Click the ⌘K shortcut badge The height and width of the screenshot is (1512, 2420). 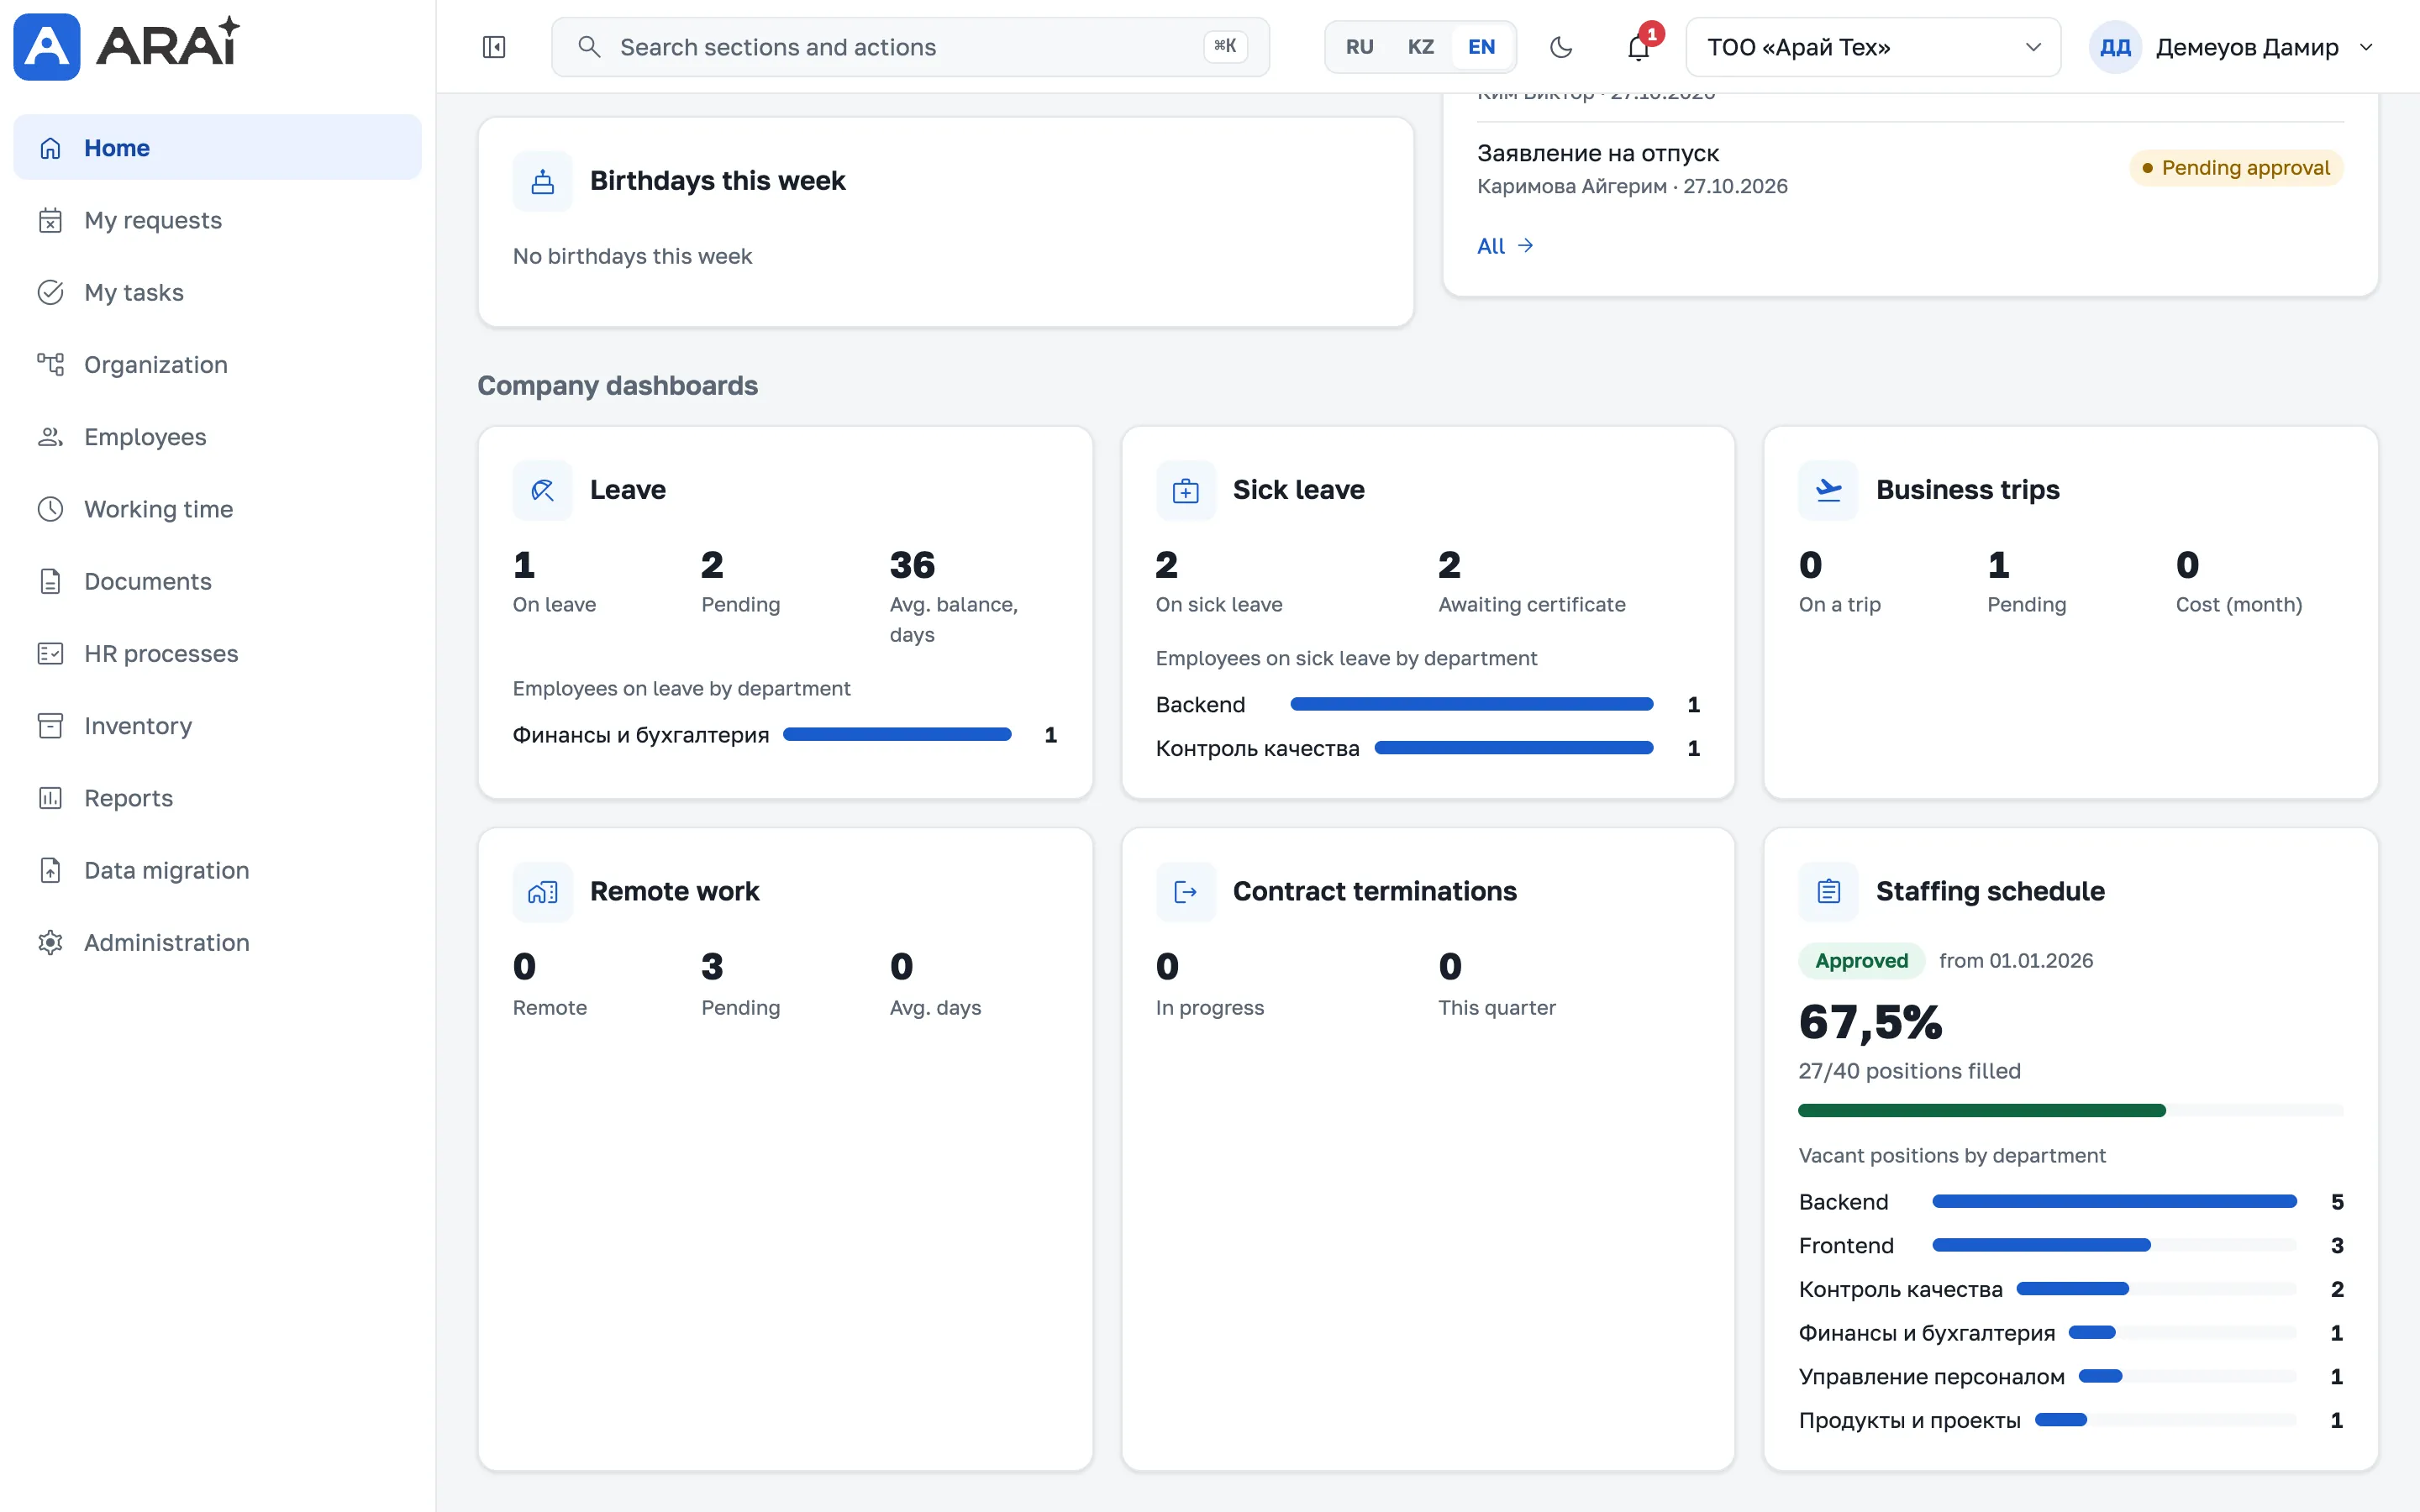(1225, 46)
